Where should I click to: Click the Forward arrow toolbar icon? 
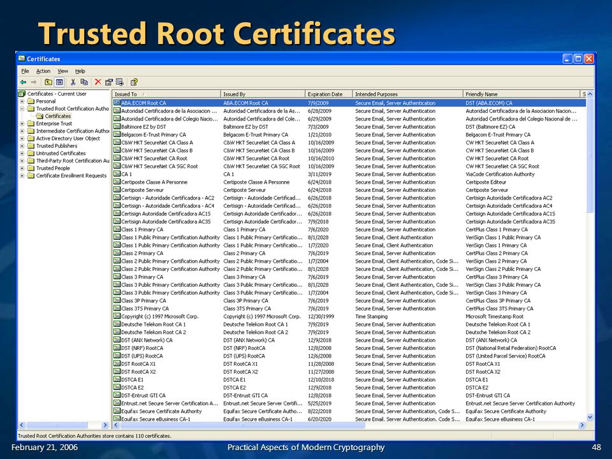coord(34,82)
